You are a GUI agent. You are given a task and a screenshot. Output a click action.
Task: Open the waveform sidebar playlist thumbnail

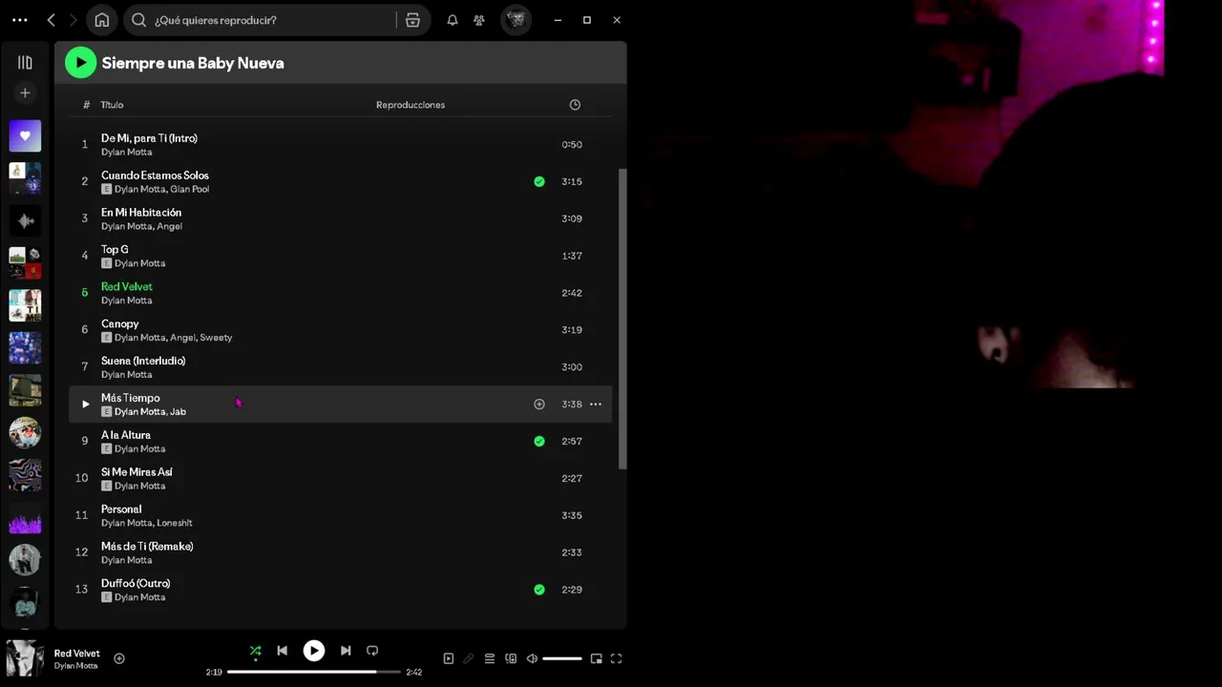click(25, 220)
